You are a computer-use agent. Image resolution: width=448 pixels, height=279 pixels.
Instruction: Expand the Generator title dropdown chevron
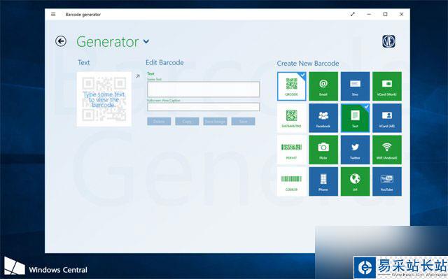click(146, 42)
